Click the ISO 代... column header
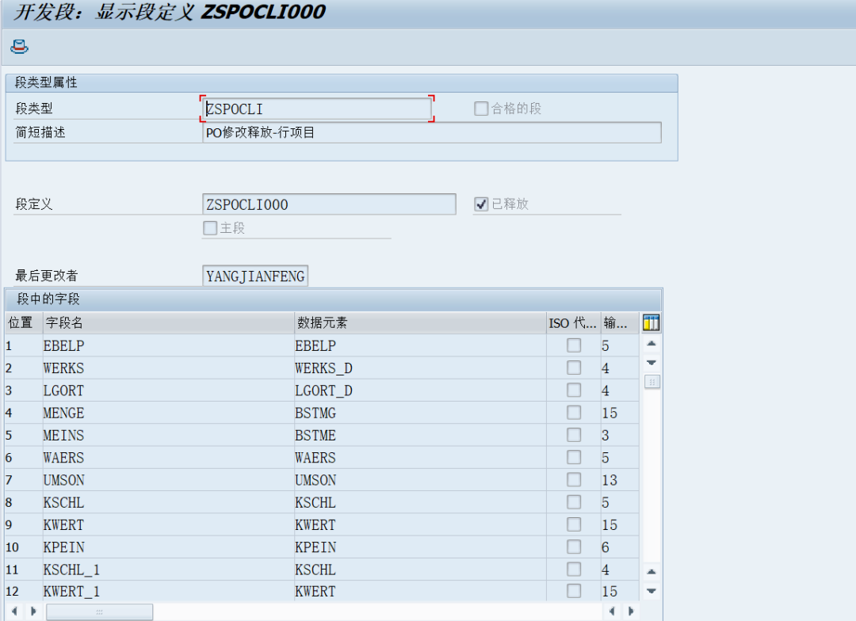 click(573, 322)
